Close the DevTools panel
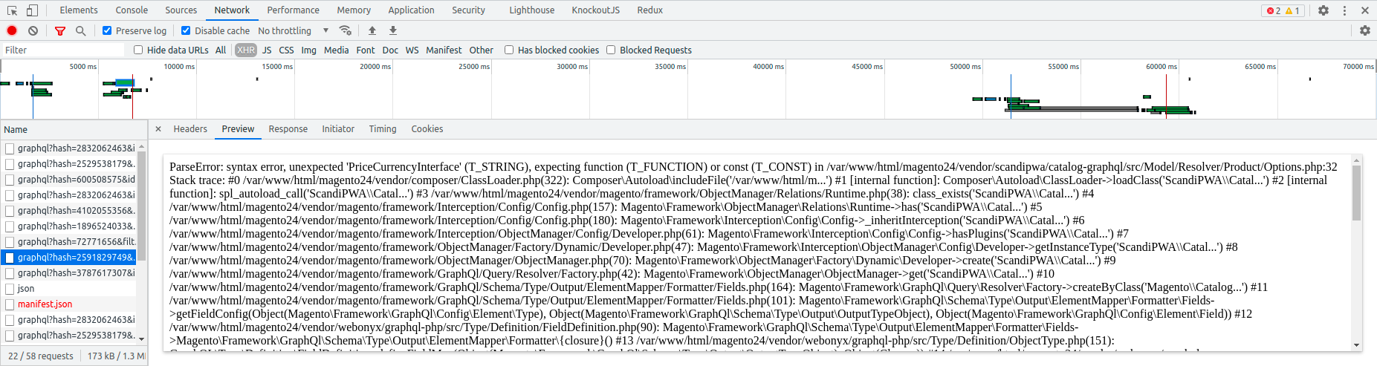This screenshot has width=1377, height=366. (x=1365, y=10)
